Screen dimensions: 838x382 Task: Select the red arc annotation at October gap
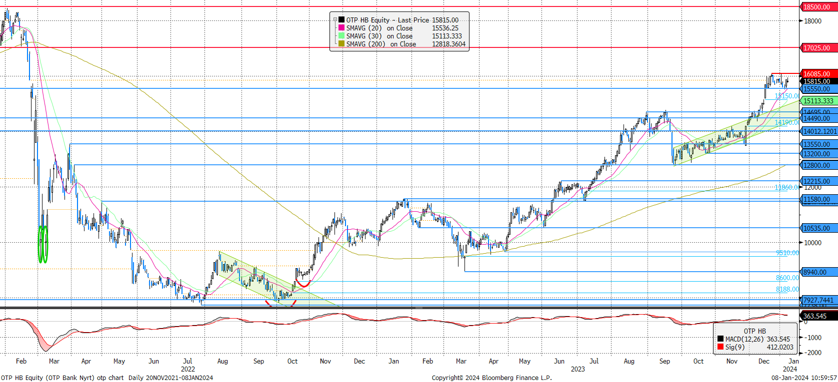click(303, 284)
